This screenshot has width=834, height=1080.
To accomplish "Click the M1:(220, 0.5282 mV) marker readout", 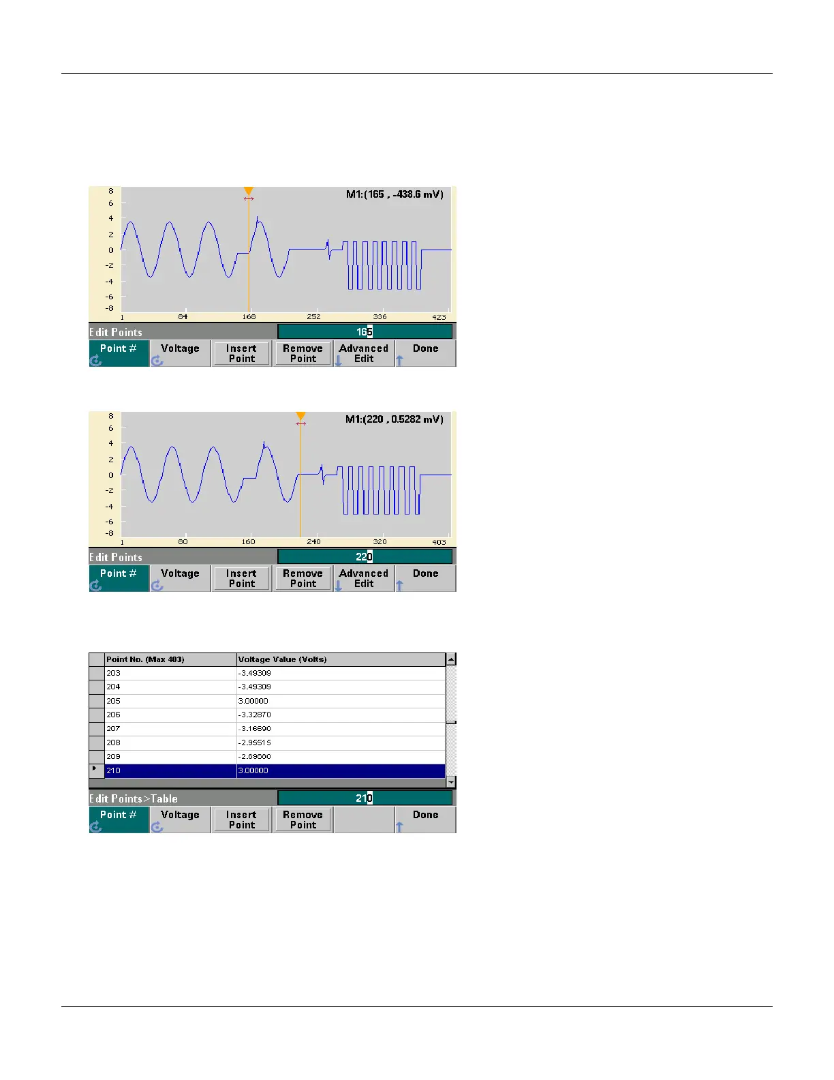I will point(395,419).
